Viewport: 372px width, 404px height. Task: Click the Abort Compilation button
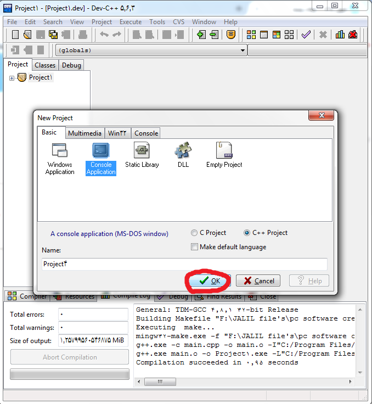click(70, 357)
